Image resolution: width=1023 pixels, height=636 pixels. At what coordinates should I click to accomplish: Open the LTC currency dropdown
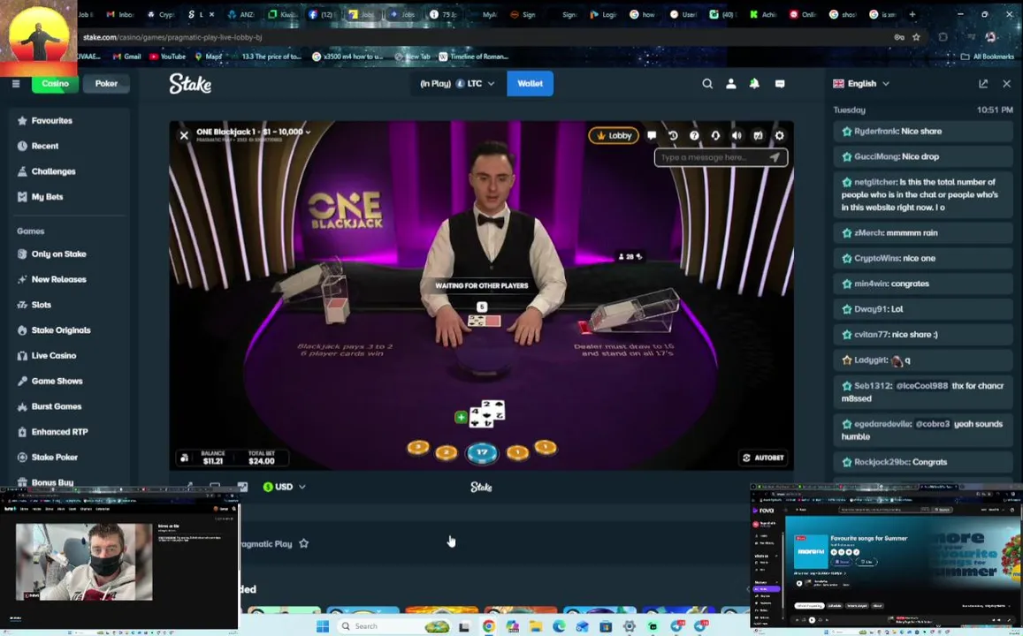[x=457, y=83]
